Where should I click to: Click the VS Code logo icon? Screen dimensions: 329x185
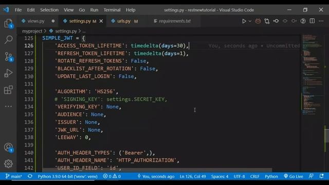click(x=6, y=10)
